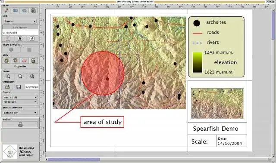Screen dimensions: 276x163
Task: Choose the rounded rectangle draw tool
Action: pyautogui.click(x=24, y=10)
